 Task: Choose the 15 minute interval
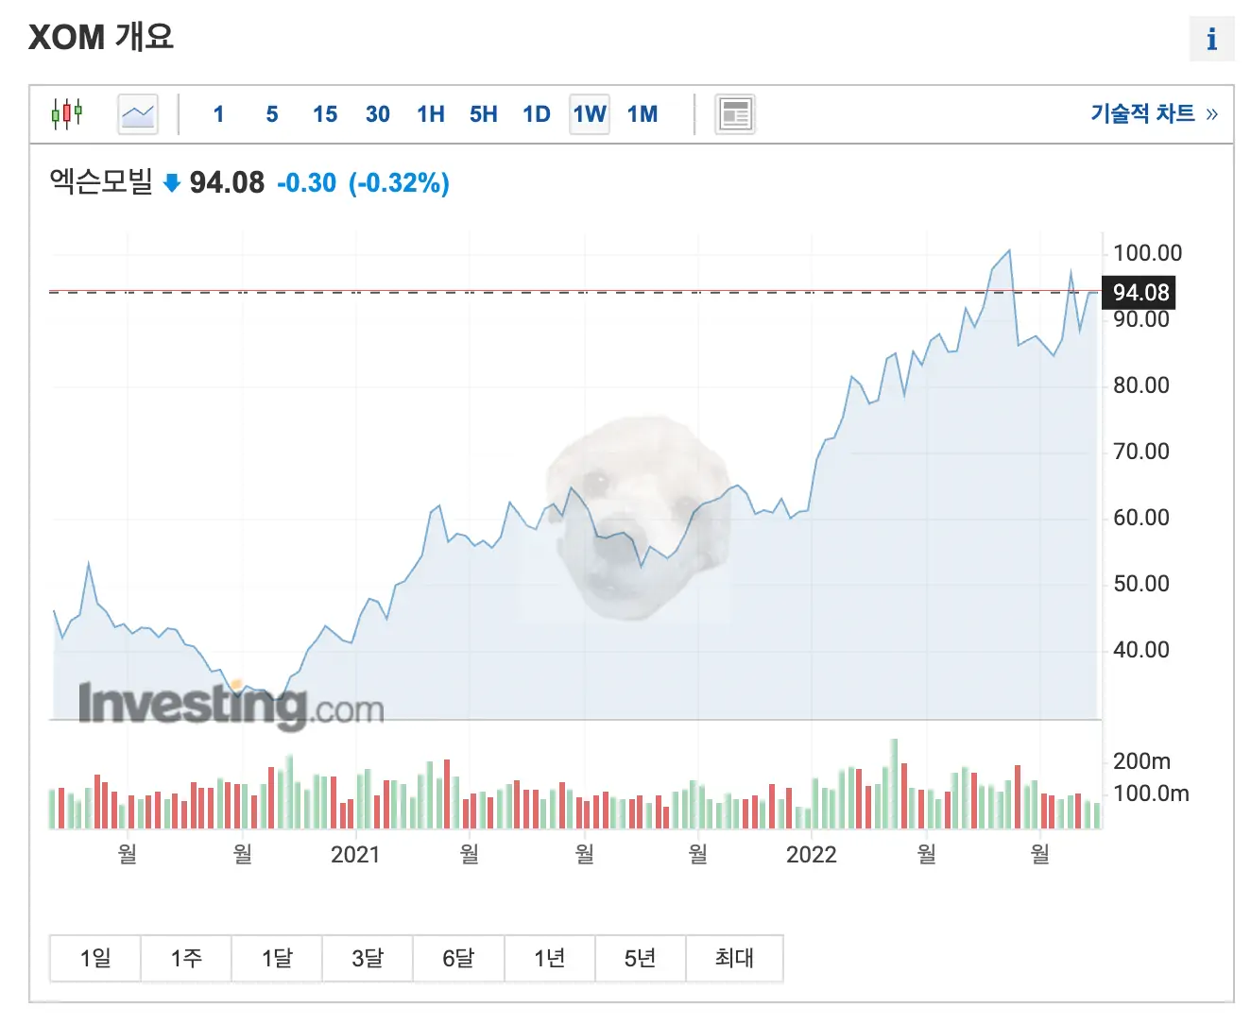pyautogui.click(x=325, y=114)
